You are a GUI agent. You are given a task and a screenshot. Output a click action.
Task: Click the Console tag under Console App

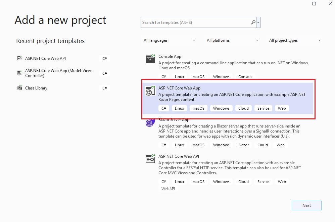coord(245,77)
